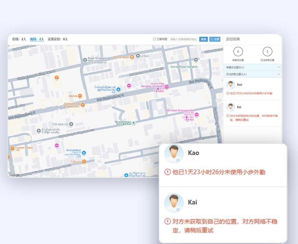Image resolution: width=298 pixels, height=244 pixels.
Task: Select the 在线: 2人 tab
Action: (19, 39)
